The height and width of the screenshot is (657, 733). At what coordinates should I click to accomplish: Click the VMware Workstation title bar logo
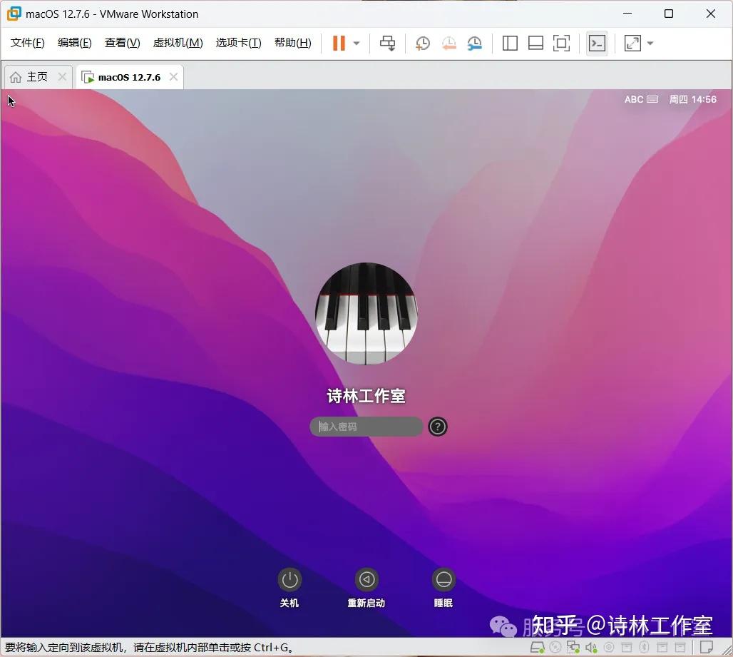14,14
